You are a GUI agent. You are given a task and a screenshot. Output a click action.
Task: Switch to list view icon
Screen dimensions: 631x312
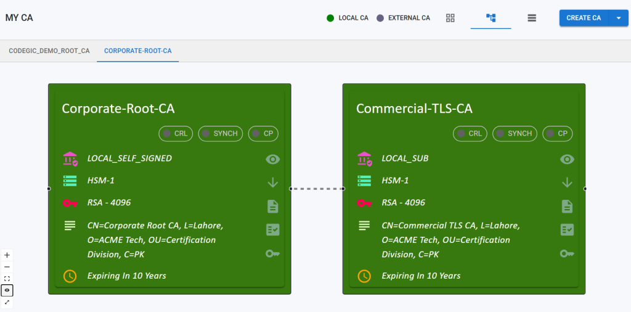click(532, 18)
